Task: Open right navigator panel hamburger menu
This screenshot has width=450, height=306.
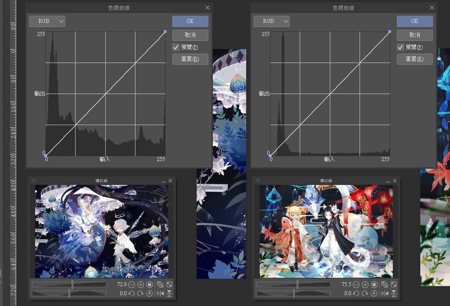Action: (258, 181)
